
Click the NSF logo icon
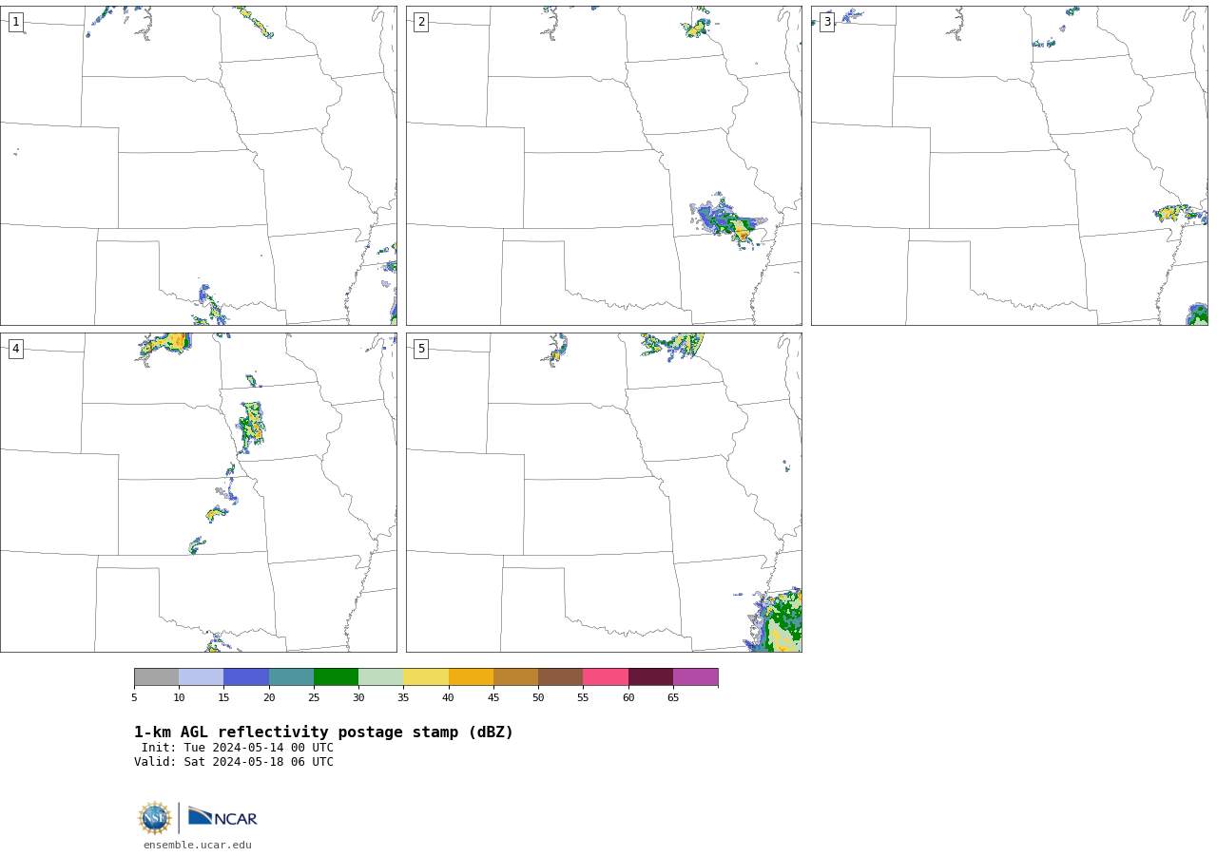pos(155,818)
